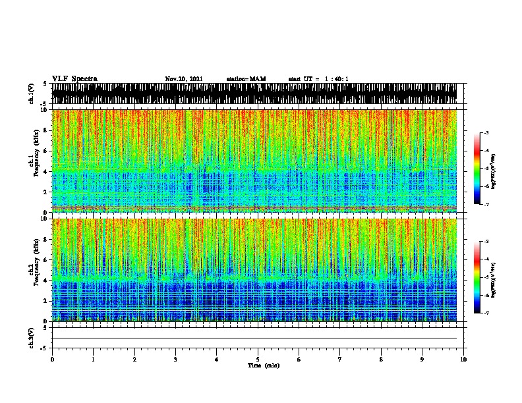Click time axis tick label 9
522x403 pixels.
click(422, 360)
